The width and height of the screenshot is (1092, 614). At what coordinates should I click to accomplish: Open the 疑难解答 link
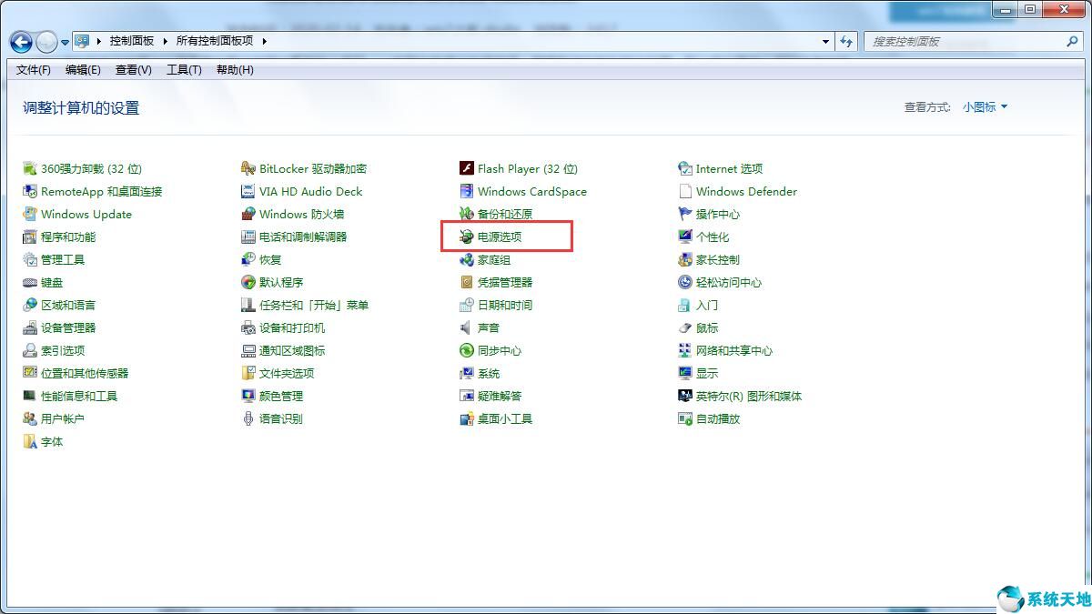(x=500, y=396)
